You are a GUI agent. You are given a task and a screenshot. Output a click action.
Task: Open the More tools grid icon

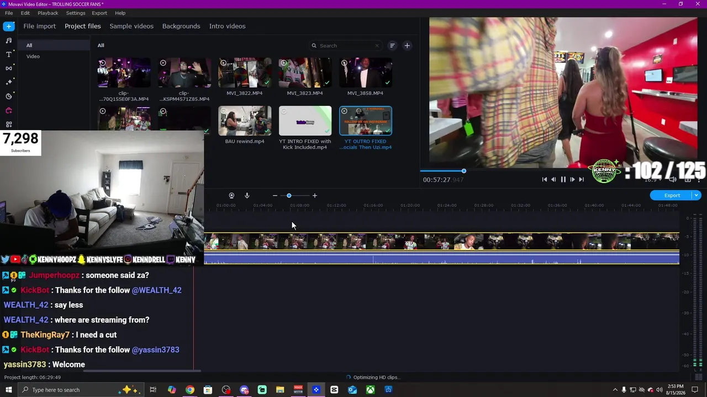point(8,124)
